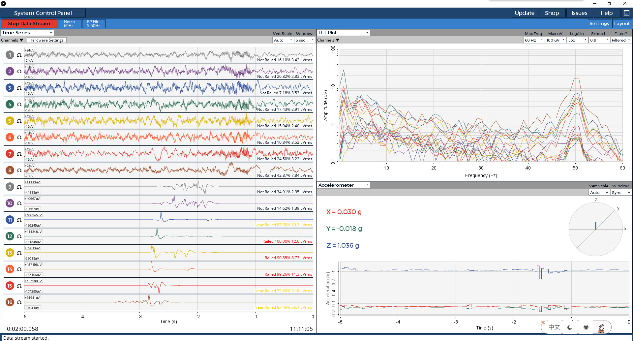Screen dimensions: 633x341
Task: Click the ohm icon next to channel 12
Action: pos(19,236)
